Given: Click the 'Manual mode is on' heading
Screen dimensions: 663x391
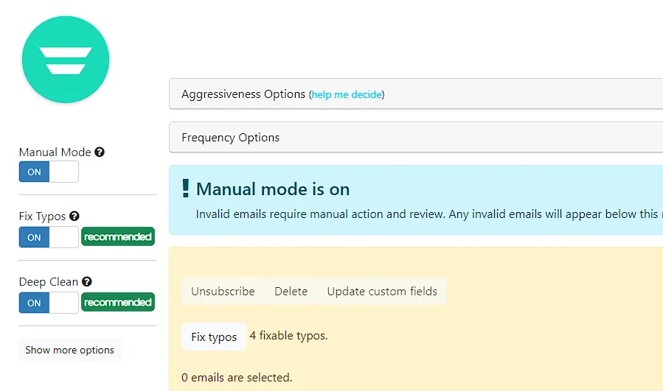Looking at the screenshot, I should coord(273,189).
